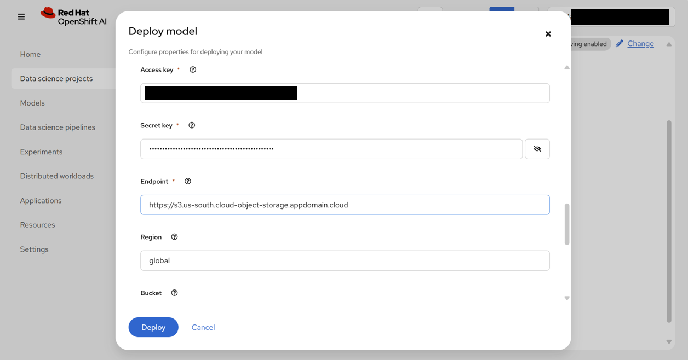This screenshot has height=360, width=688.
Task: Expand Applications in the sidebar
Action: [x=41, y=200]
